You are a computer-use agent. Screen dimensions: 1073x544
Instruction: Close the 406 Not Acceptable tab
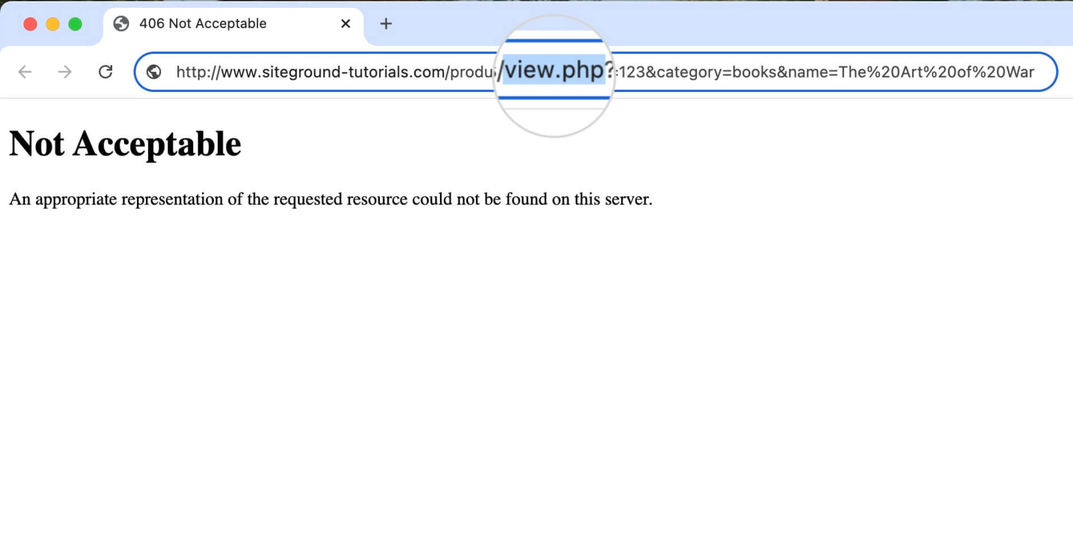coord(345,23)
